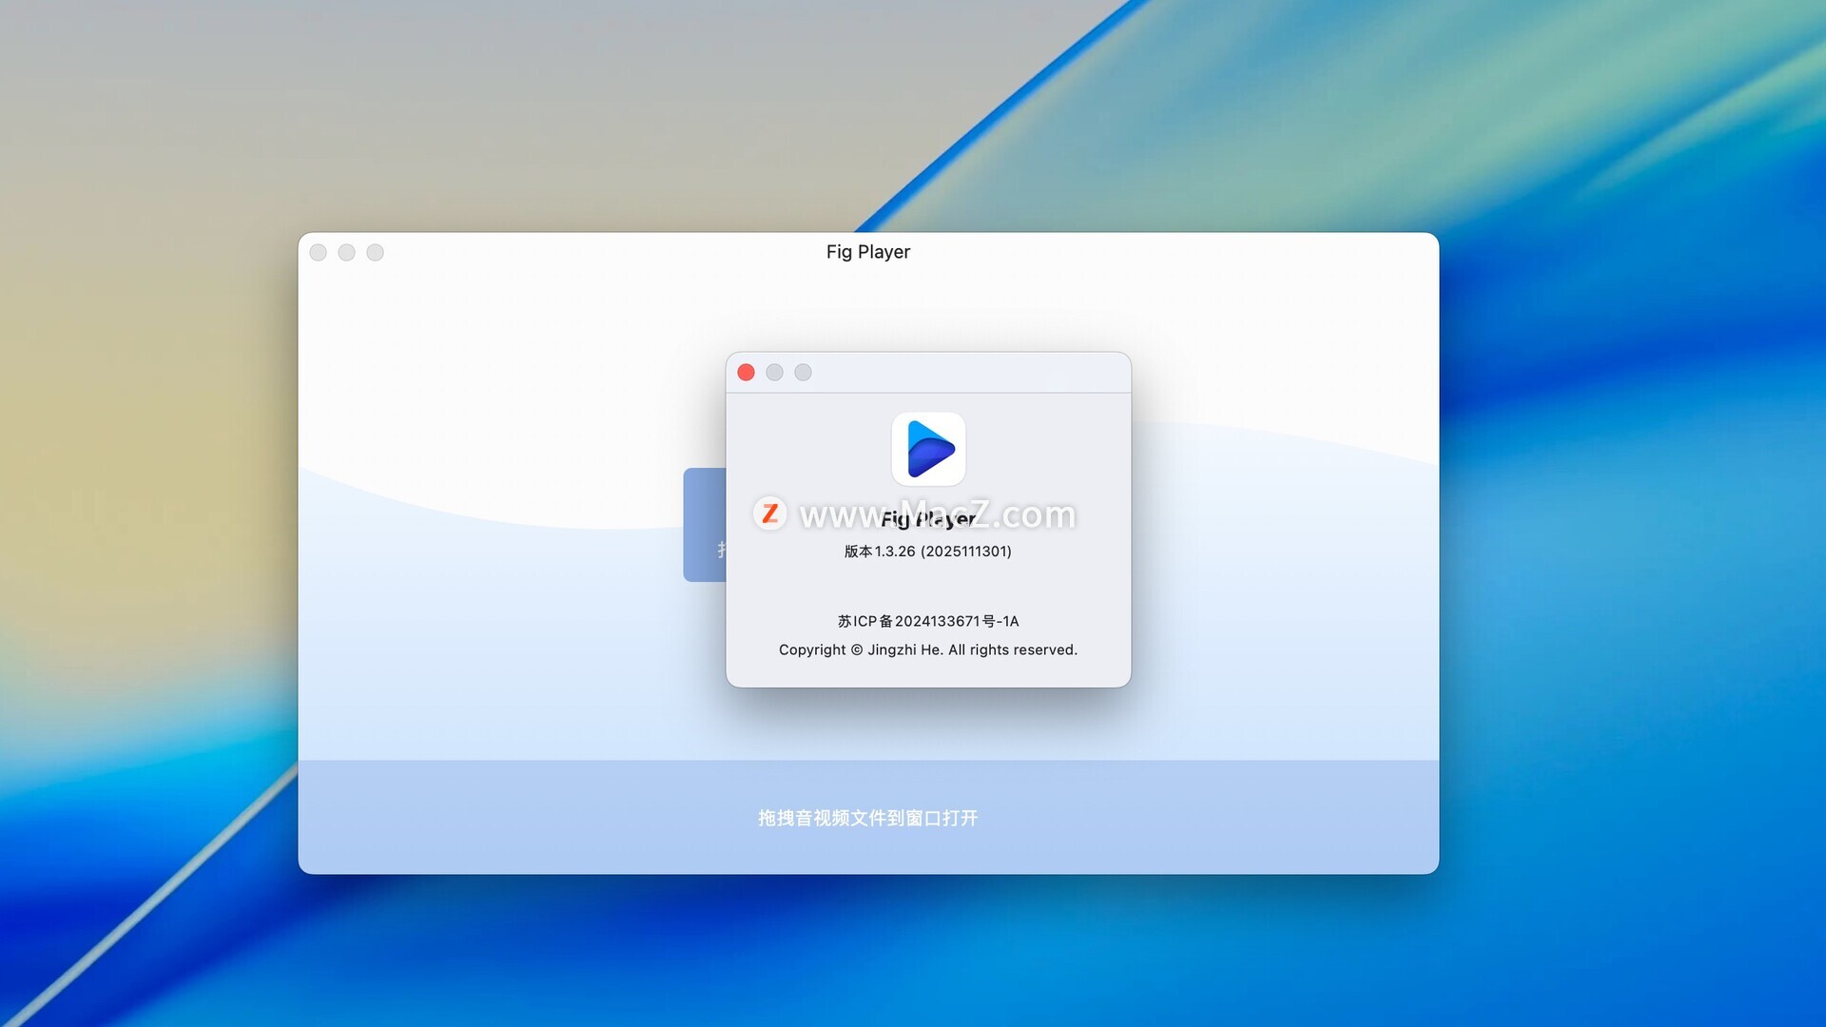This screenshot has height=1027, width=1826.
Task: Click the About dialog's grayed minimize button
Action: [775, 373]
